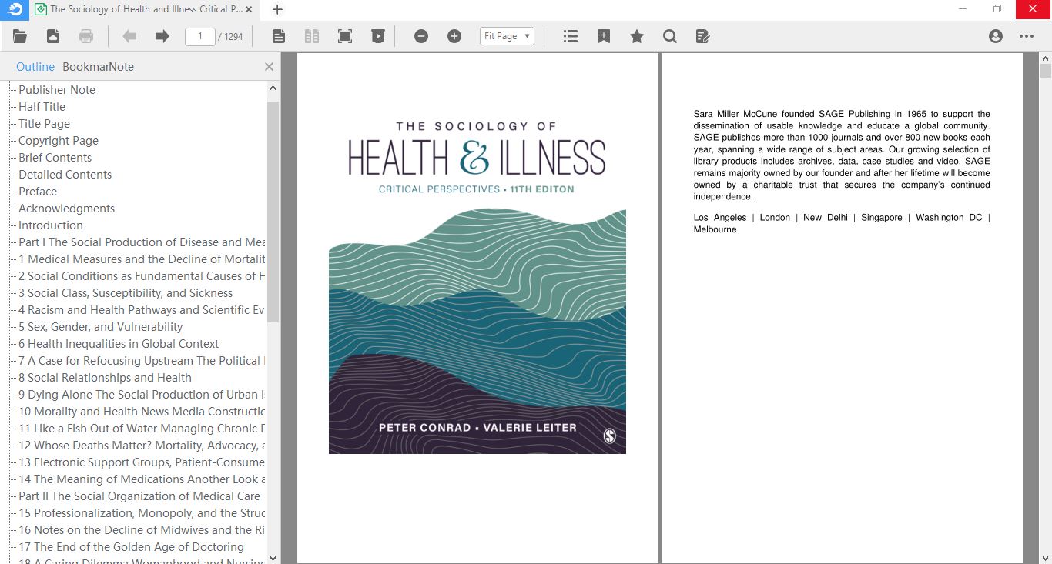Screen dimensions: 1052x564
Task: Toggle outline list icon in toolbar
Action: pos(571,36)
